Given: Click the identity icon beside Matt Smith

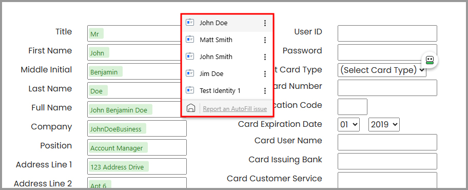Looking at the screenshot, I should pyautogui.click(x=190, y=40).
